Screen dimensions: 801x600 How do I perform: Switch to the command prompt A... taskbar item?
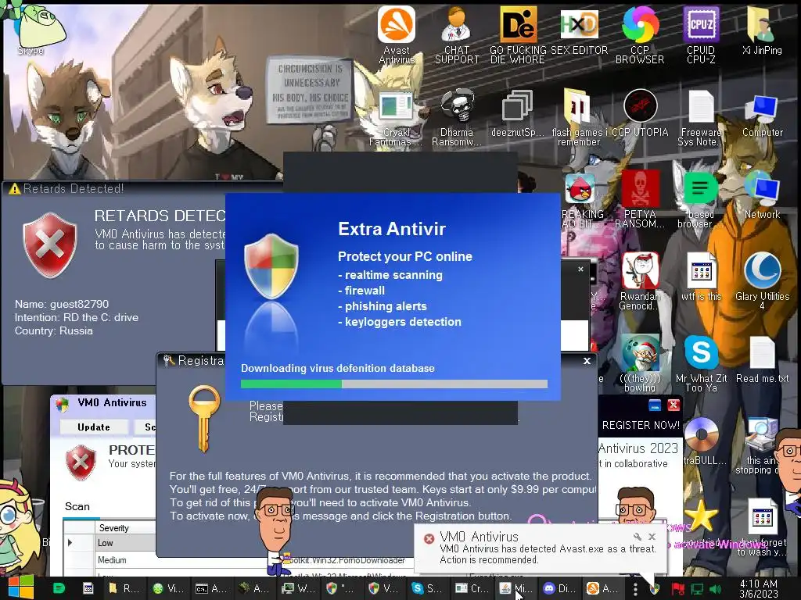pyautogui.click(x=211, y=588)
